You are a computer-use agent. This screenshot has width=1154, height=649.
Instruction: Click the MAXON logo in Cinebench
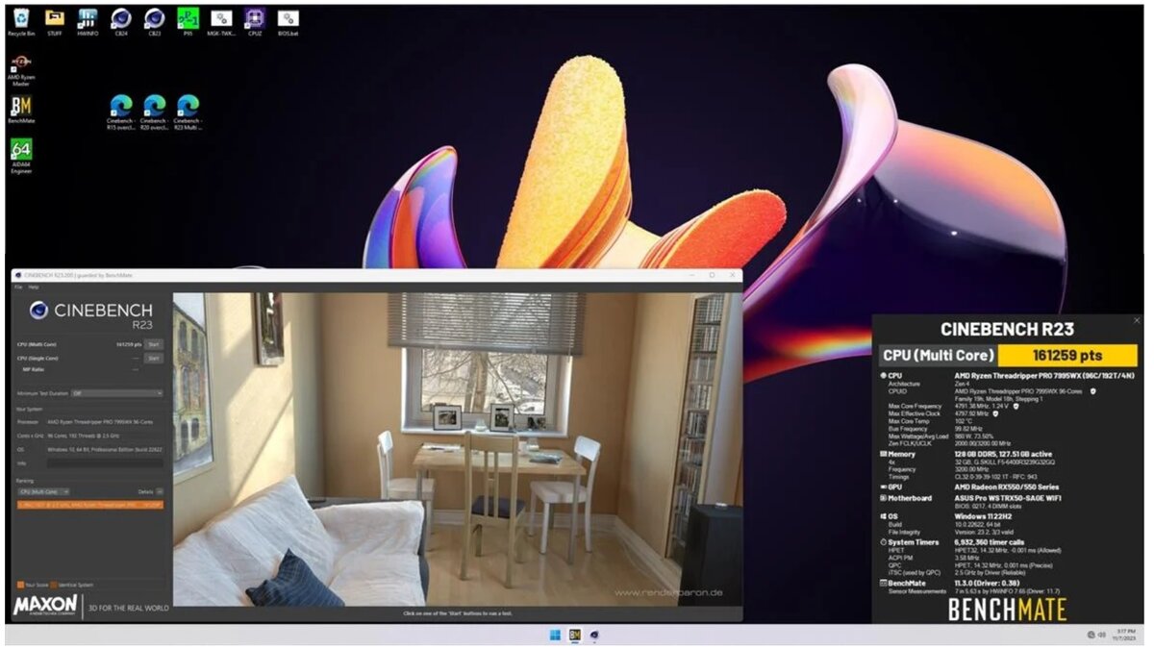tap(45, 606)
